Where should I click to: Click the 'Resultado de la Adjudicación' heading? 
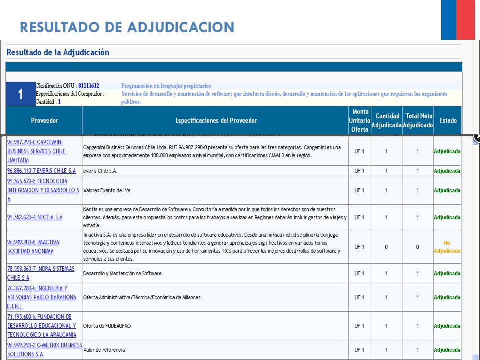[x=58, y=52]
